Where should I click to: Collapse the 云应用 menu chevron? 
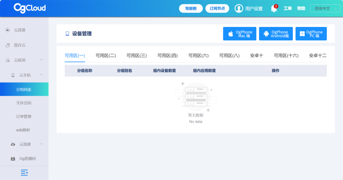coord(42,60)
